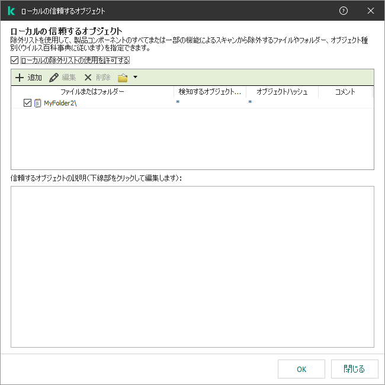The height and width of the screenshot is (385, 385).
Task: Click the 検知するオブジェクト column header
Action: tap(210, 92)
